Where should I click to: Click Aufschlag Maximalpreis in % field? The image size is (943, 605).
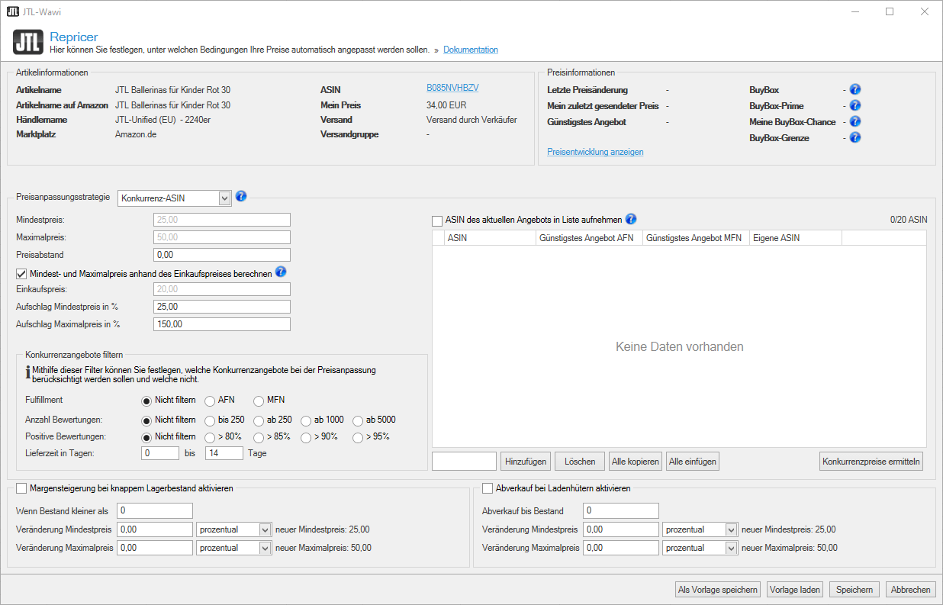[x=222, y=324]
